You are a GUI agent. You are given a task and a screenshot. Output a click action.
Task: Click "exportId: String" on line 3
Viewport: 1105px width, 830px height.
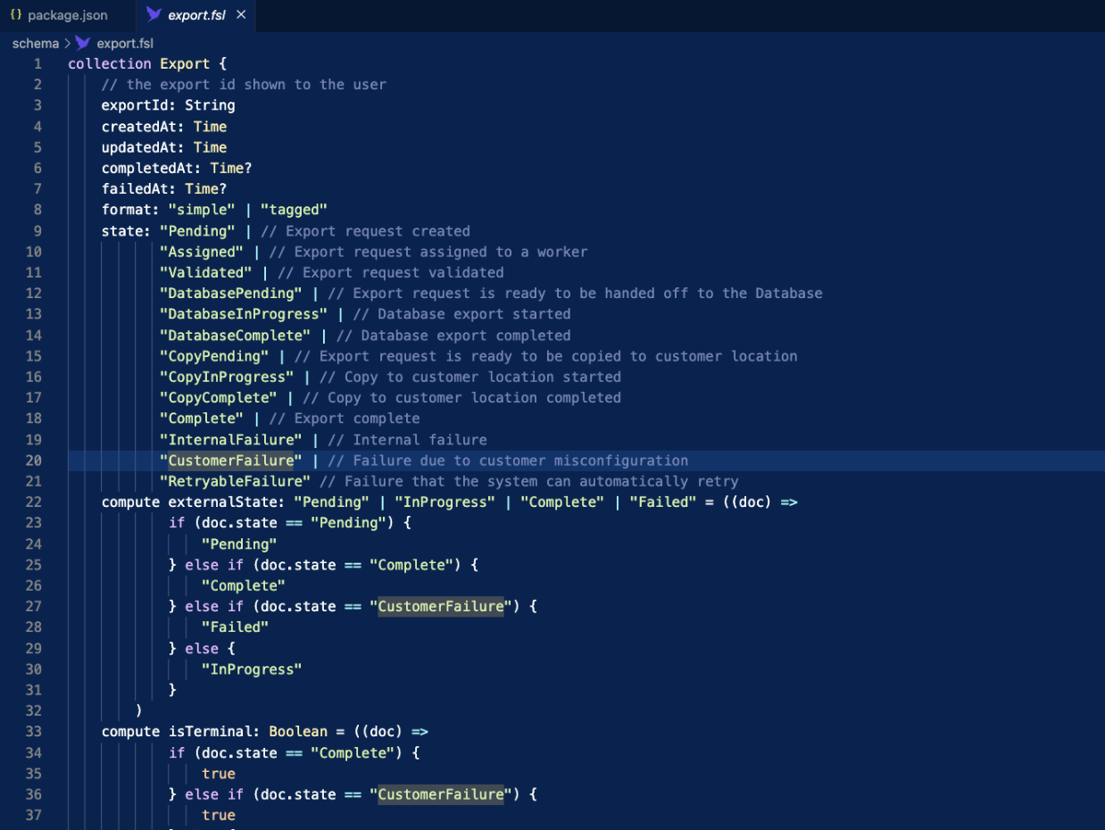(x=168, y=105)
